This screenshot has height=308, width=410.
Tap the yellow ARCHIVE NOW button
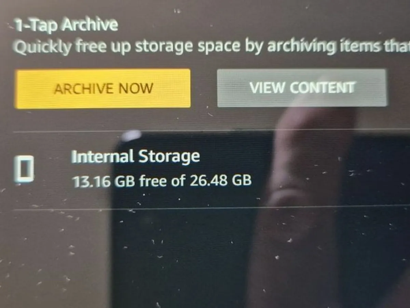click(x=102, y=89)
